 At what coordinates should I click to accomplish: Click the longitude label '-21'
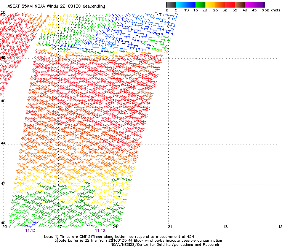[168, 227]
